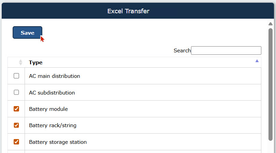Click the scrollbar up arrow
The image size is (276, 153).
click(x=271, y=24)
